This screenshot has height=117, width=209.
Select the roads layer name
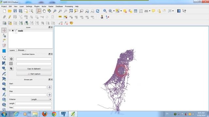tap(20, 31)
